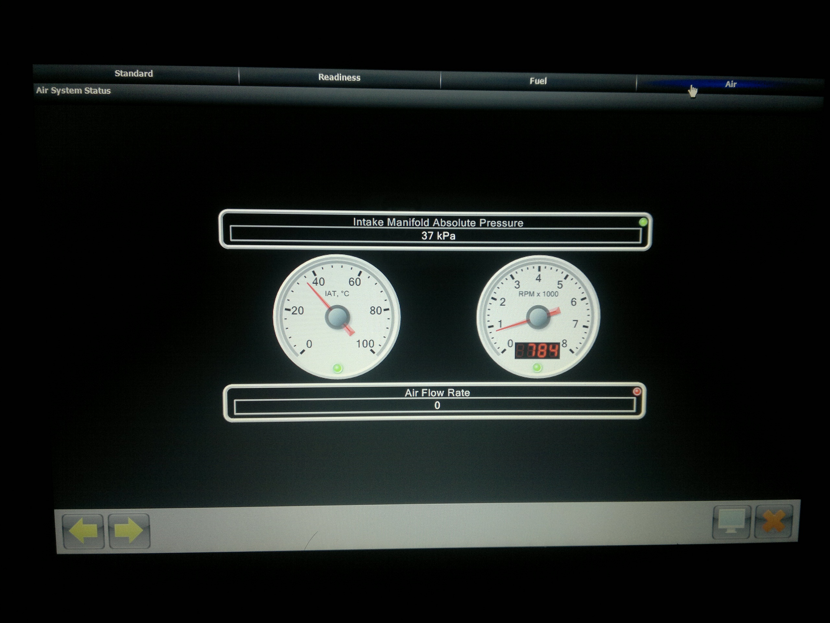This screenshot has width=830, height=623.
Task: Select the Air tab
Action: coord(730,84)
